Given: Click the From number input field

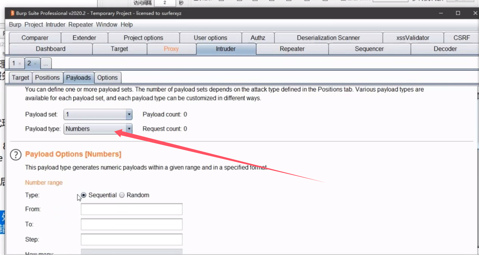Looking at the screenshot, I should (132, 209).
